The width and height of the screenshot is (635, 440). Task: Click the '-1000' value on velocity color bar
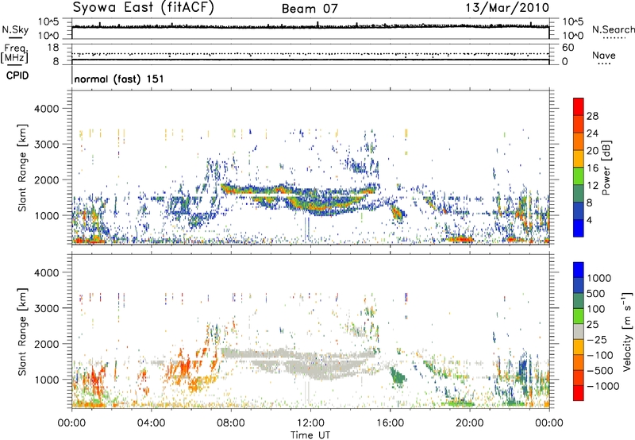click(603, 386)
